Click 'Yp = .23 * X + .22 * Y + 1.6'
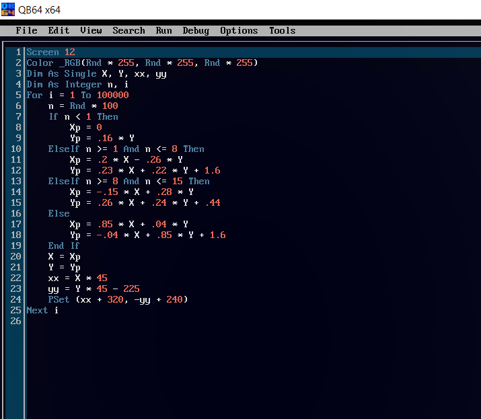The image size is (481, 419). (x=145, y=170)
